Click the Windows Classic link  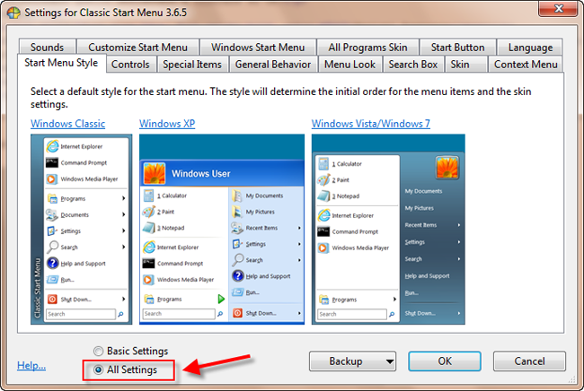coord(67,124)
